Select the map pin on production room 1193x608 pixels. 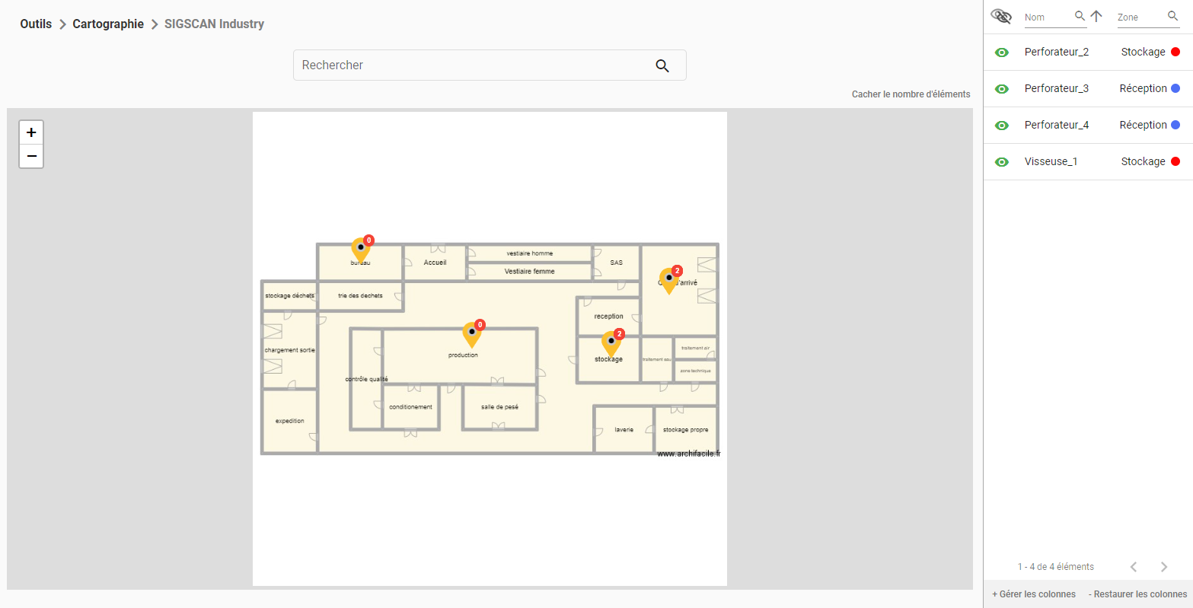472,335
